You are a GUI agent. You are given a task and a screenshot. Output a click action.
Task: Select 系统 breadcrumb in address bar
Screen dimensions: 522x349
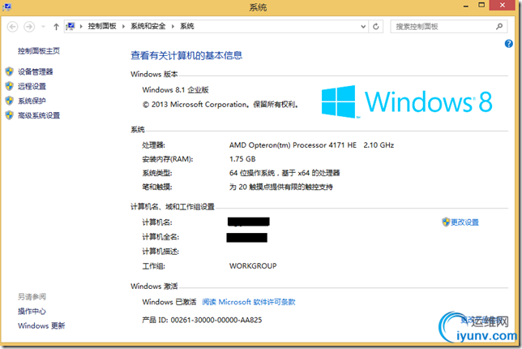coord(186,26)
